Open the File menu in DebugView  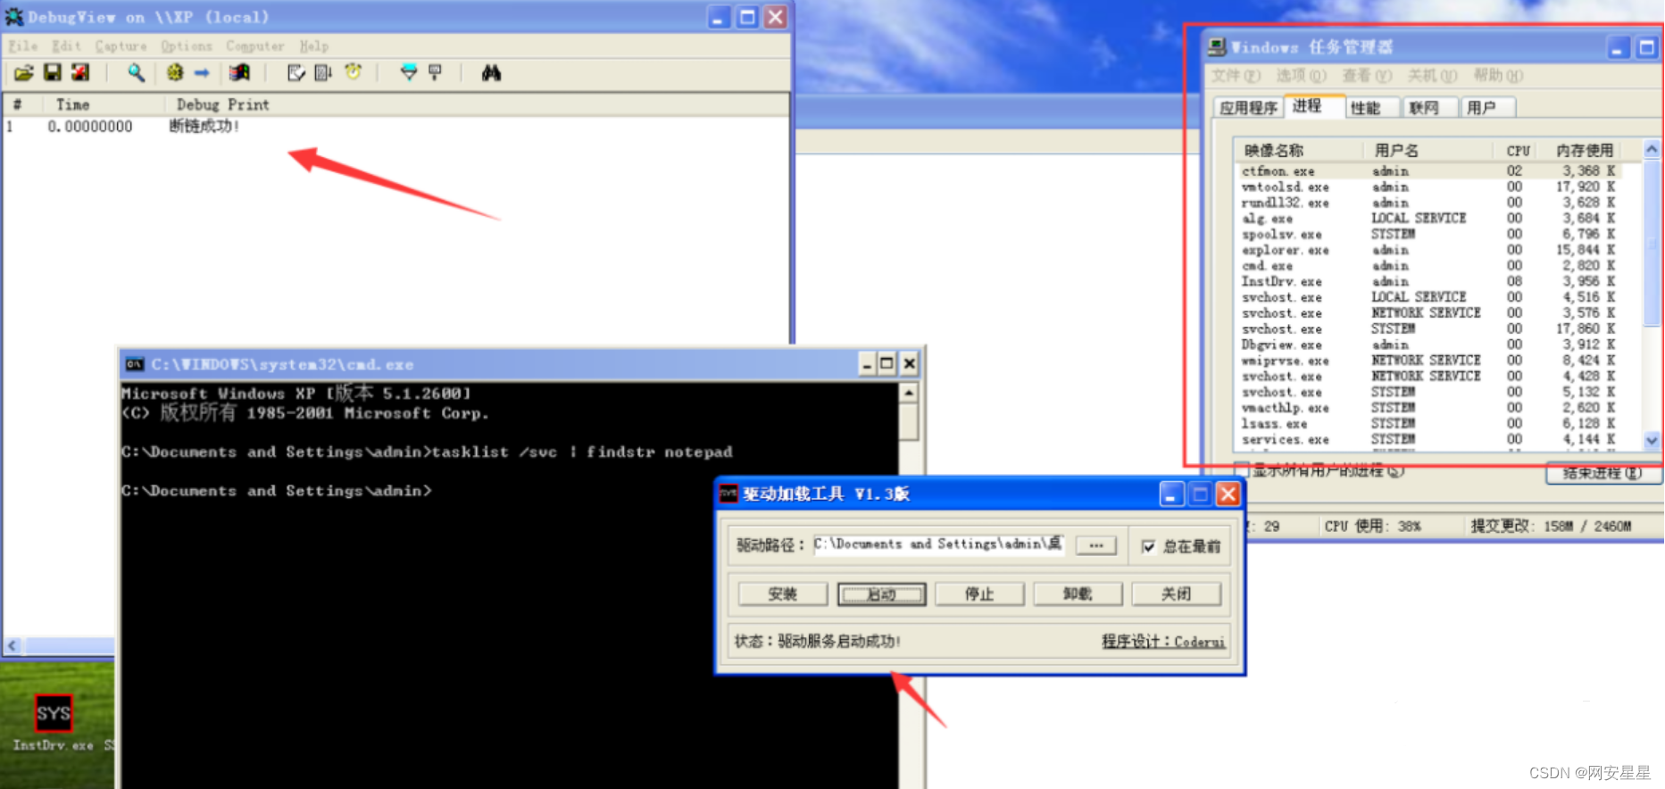[23, 46]
